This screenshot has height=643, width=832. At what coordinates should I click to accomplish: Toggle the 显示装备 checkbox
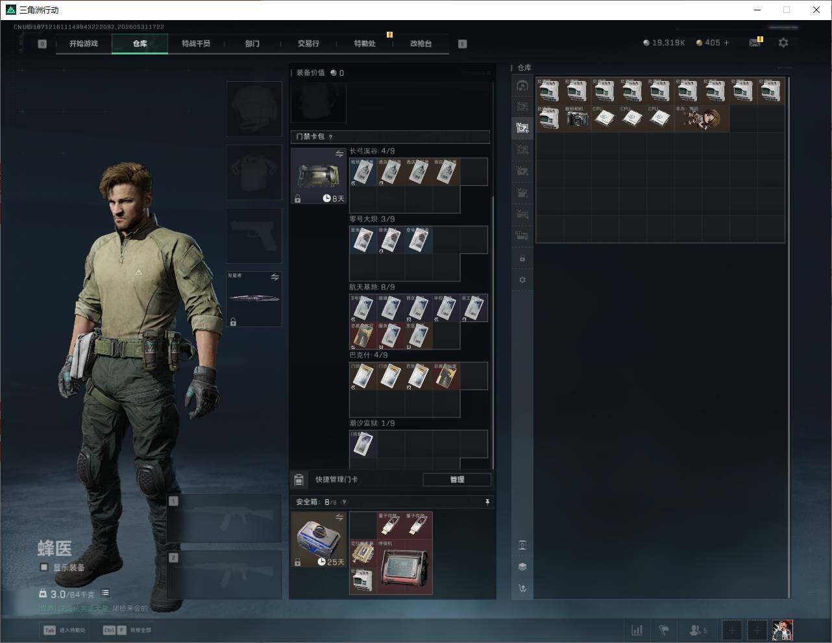pos(44,567)
